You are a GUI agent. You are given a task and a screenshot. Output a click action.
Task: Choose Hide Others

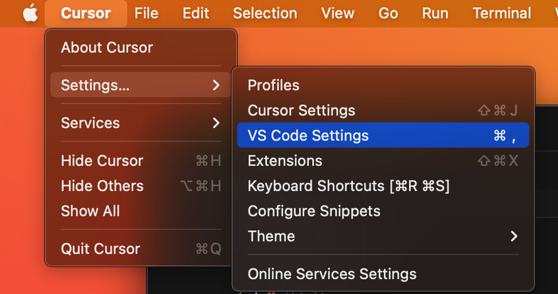102,186
